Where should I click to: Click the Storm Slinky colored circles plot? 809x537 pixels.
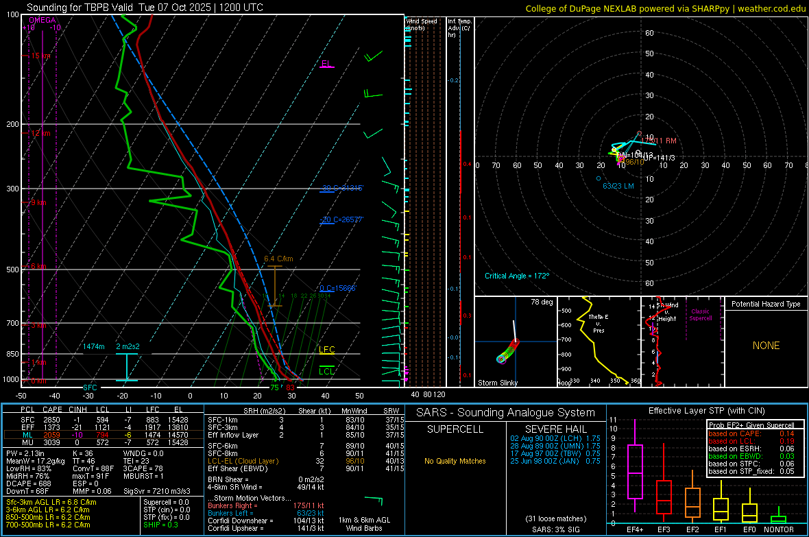click(x=508, y=351)
